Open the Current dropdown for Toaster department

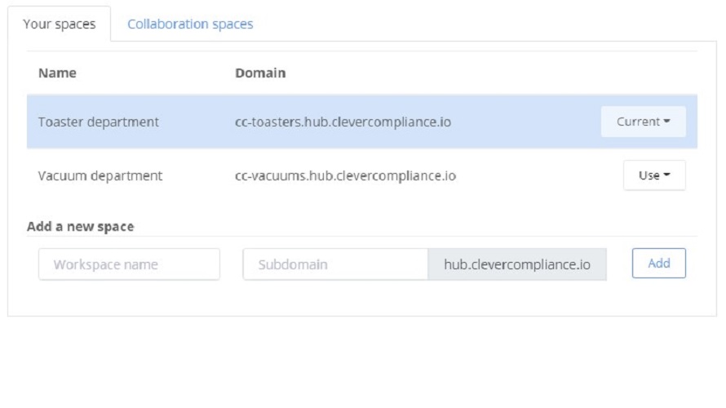[643, 122]
